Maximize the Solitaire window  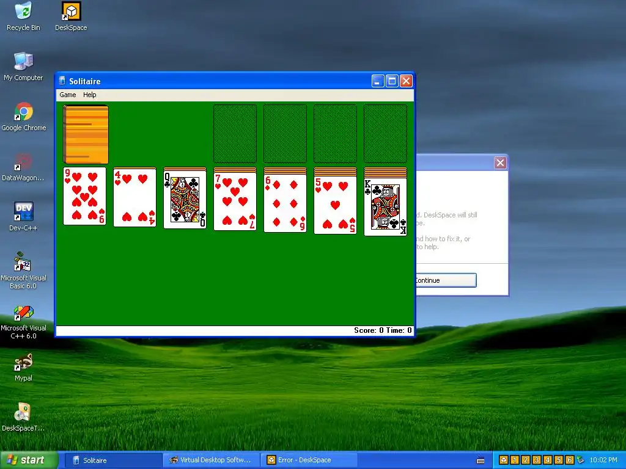pyautogui.click(x=392, y=81)
